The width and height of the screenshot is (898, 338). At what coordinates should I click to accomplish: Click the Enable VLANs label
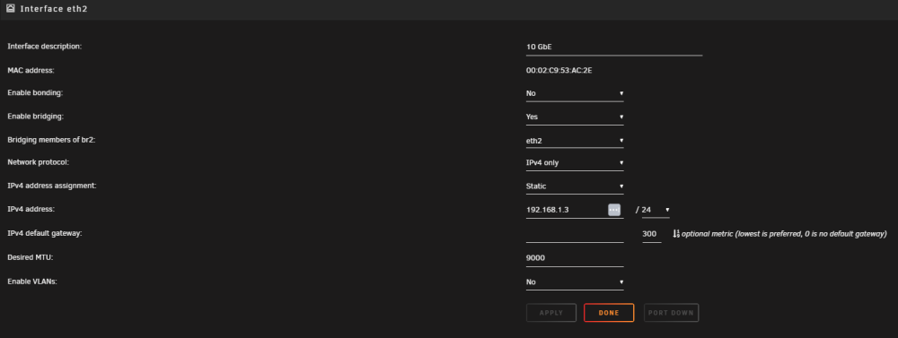pos(32,282)
